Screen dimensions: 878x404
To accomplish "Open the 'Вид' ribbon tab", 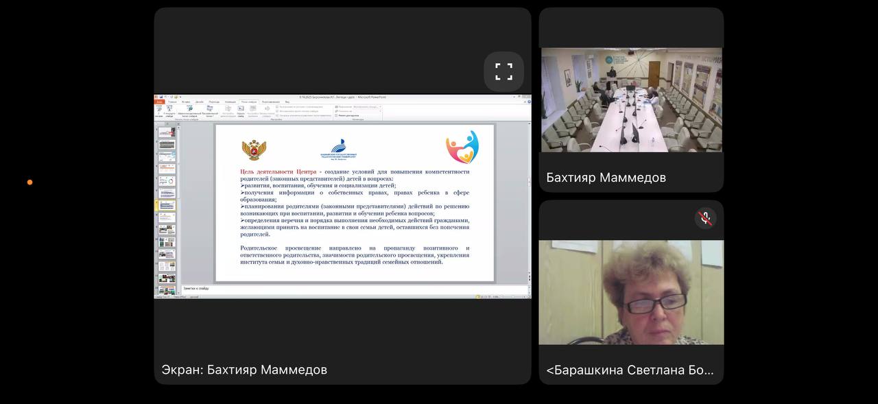I will click(287, 102).
